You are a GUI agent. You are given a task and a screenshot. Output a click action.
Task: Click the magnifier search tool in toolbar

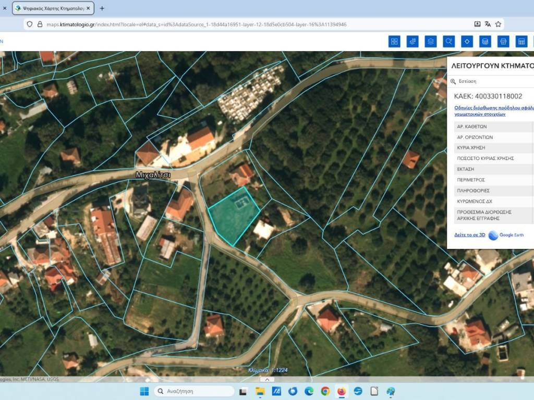tap(448, 42)
